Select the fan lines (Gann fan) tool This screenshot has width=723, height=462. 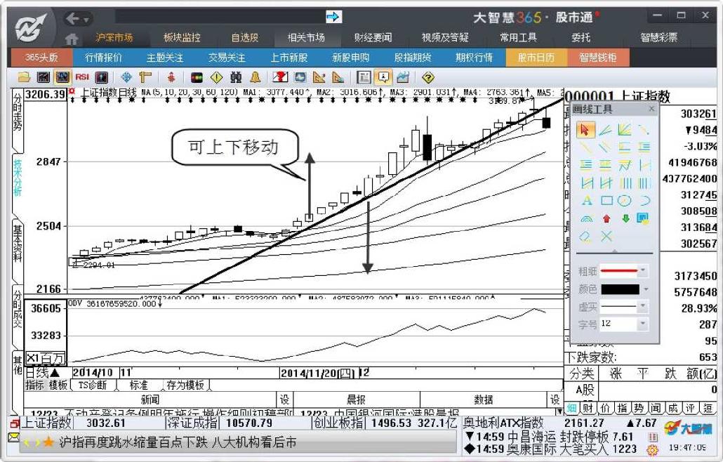click(624, 130)
